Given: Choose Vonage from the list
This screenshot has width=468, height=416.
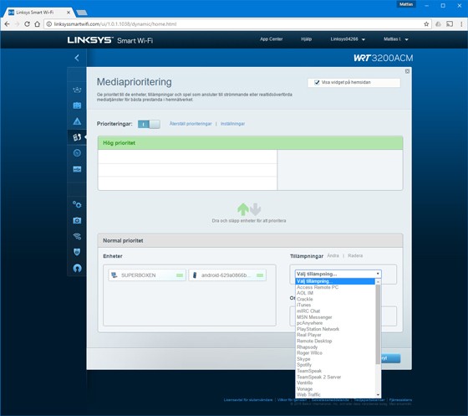Looking at the screenshot, I should 305,389.
